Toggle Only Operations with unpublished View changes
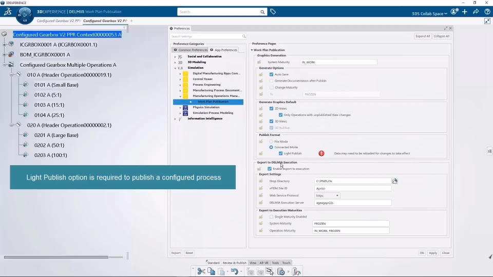The width and height of the screenshot is (493, 277). click(x=280, y=115)
